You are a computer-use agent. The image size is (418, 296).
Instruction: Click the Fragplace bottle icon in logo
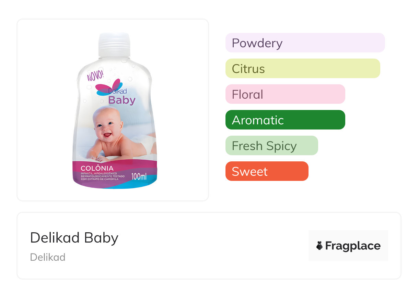(320, 246)
